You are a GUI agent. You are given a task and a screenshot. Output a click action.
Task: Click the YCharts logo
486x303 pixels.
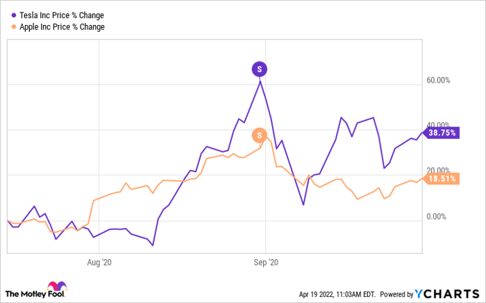447,293
